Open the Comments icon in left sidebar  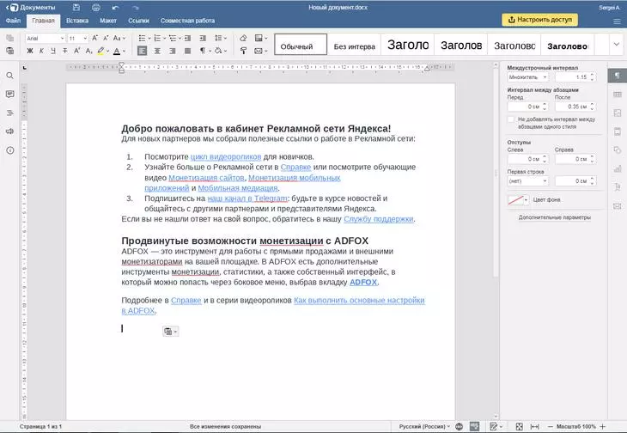[10, 94]
